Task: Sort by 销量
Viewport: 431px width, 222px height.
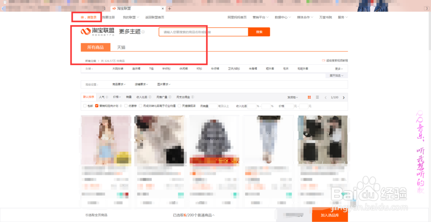Action: pos(128,97)
